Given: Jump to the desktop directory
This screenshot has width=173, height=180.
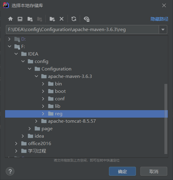Looking at the screenshot, I should click(20, 19).
